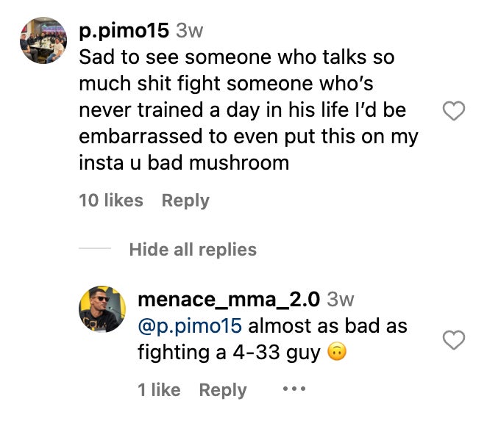The image size is (487, 429).
Task: Open menace_mma_2.0's profile picture
Action: [x=102, y=309]
